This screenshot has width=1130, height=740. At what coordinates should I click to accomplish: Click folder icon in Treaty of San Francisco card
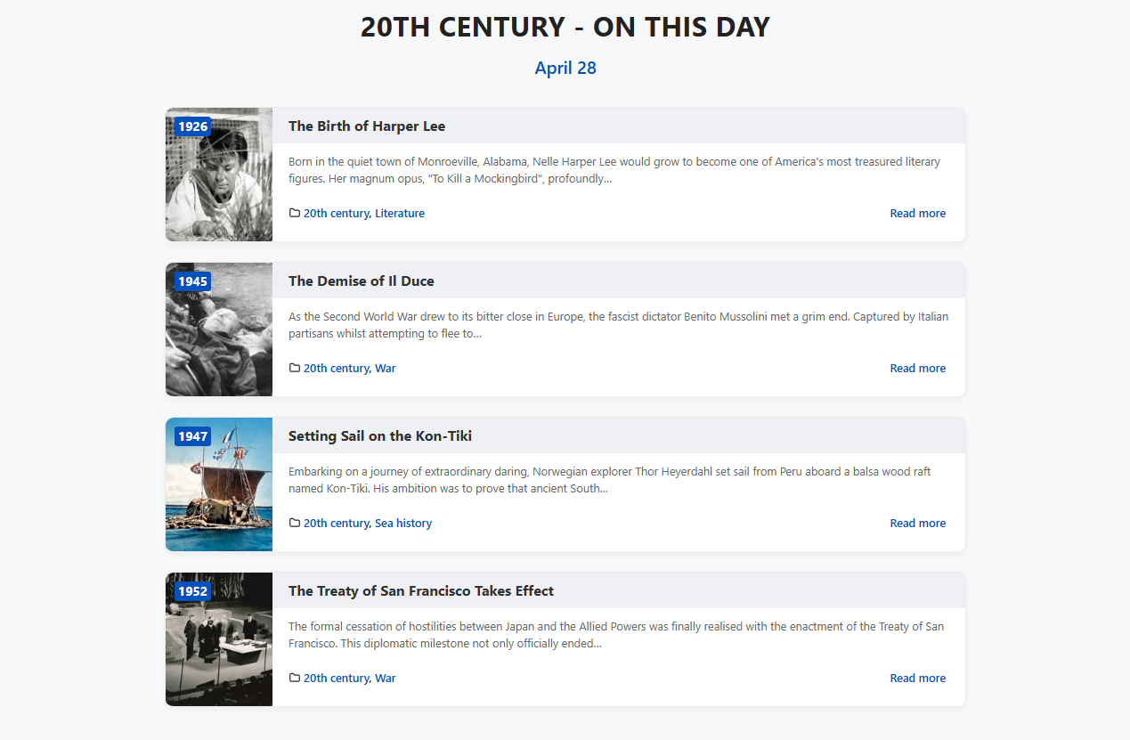295,678
